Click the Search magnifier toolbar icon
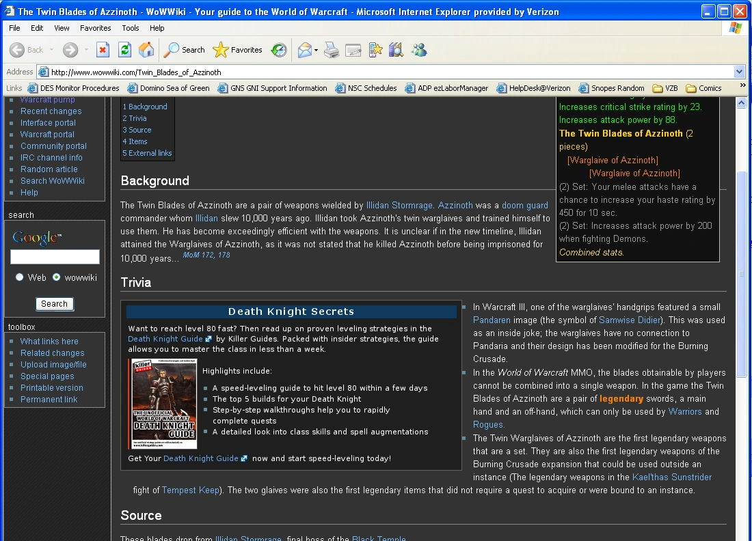The image size is (752, 541). [x=171, y=50]
